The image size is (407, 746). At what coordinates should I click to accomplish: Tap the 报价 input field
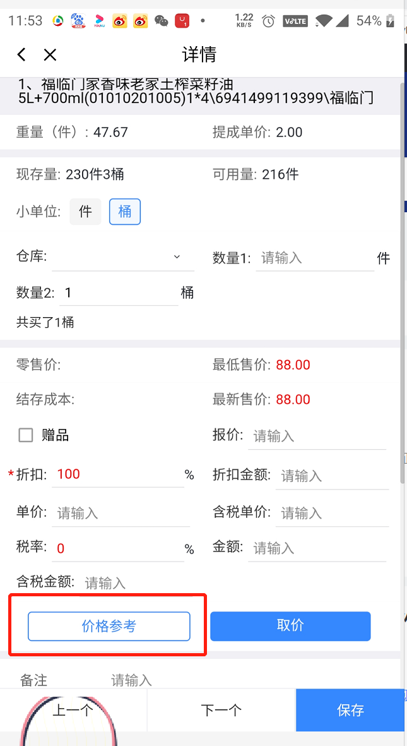pos(317,436)
